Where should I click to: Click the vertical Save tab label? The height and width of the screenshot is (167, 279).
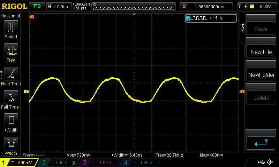pyautogui.click(x=242, y=27)
